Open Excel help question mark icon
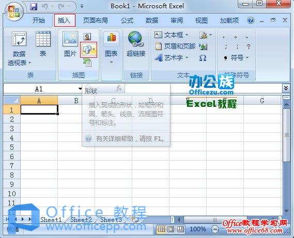This screenshot has height=238, width=294. (251, 20)
